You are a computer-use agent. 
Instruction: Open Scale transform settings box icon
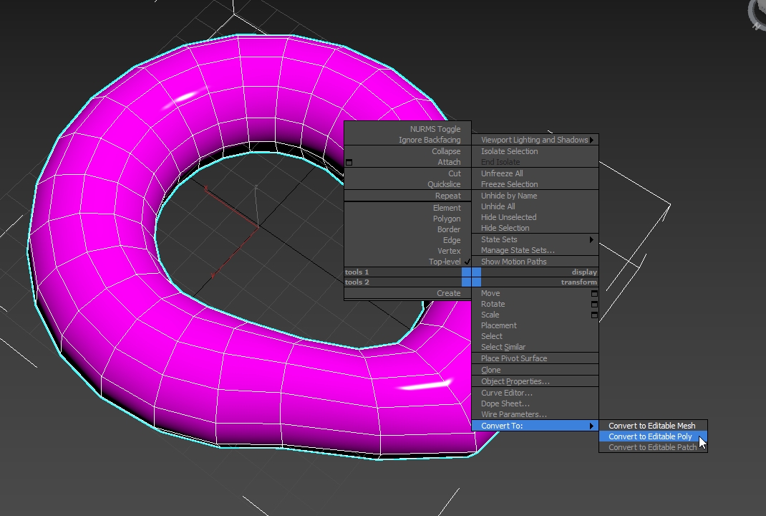click(x=594, y=315)
